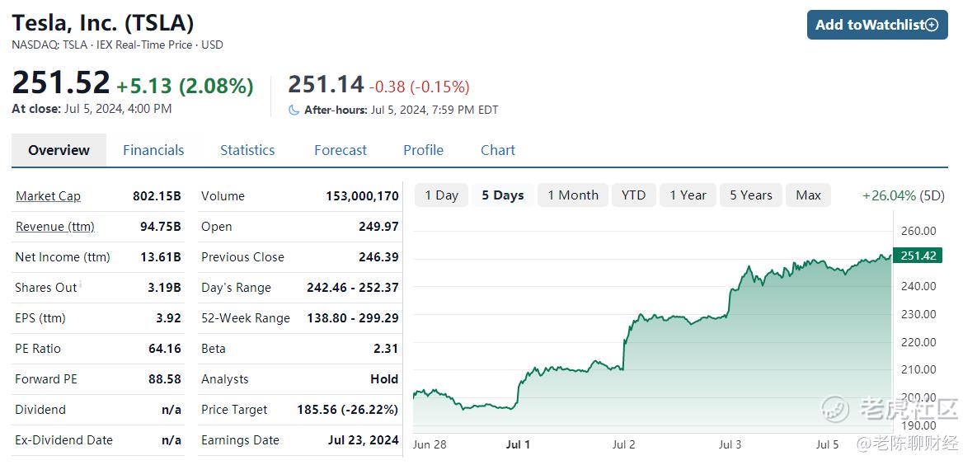Go to the Profile tab
Screen dimensions: 977x465
click(423, 150)
